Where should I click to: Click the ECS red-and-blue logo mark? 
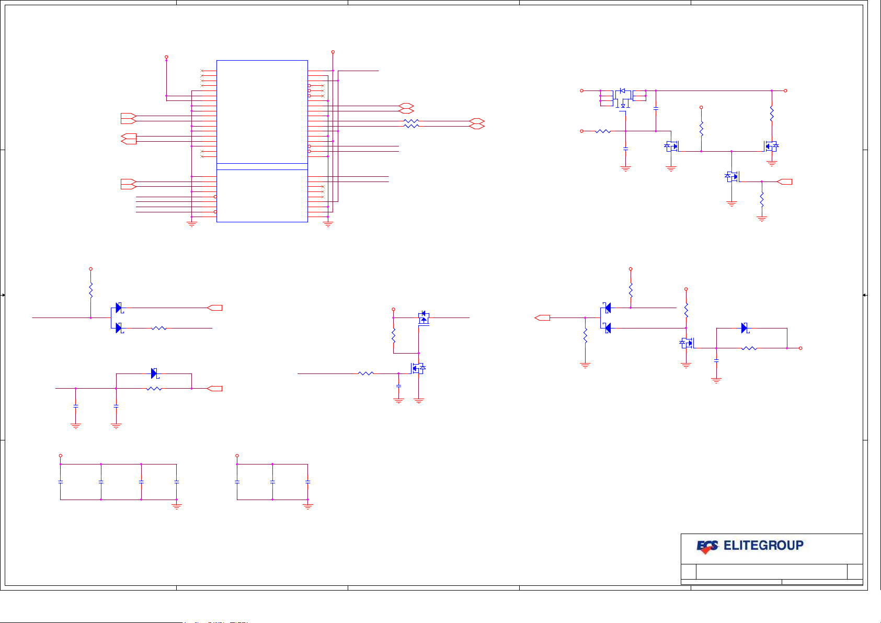(x=707, y=547)
